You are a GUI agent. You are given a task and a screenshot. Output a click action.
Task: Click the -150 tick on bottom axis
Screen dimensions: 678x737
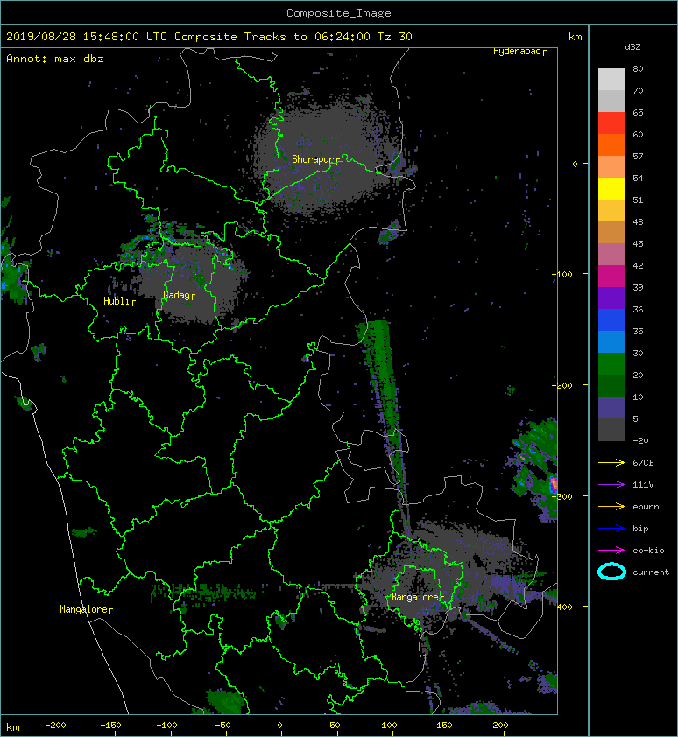pos(110,726)
